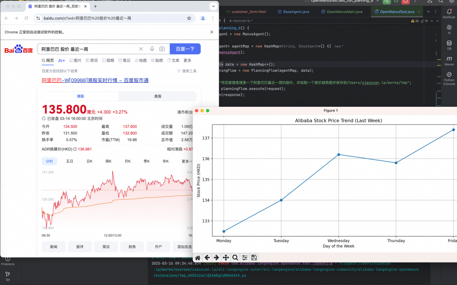Expand the 更多 chart period dropdown

pos(187,161)
